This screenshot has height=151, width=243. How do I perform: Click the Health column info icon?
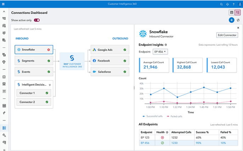click(x=167, y=133)
